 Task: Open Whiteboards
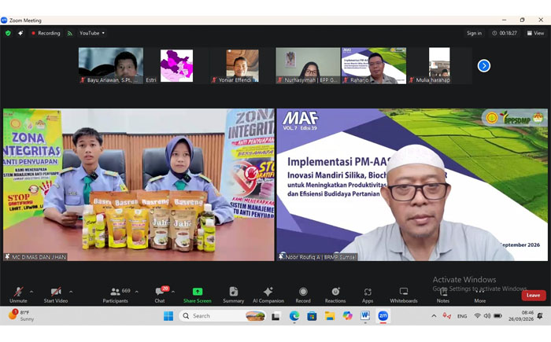404,295
